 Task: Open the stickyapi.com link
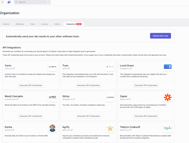[69, 99]
